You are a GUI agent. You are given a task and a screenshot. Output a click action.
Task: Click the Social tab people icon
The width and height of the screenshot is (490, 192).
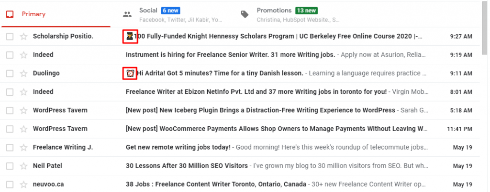(x=127, y=14)
